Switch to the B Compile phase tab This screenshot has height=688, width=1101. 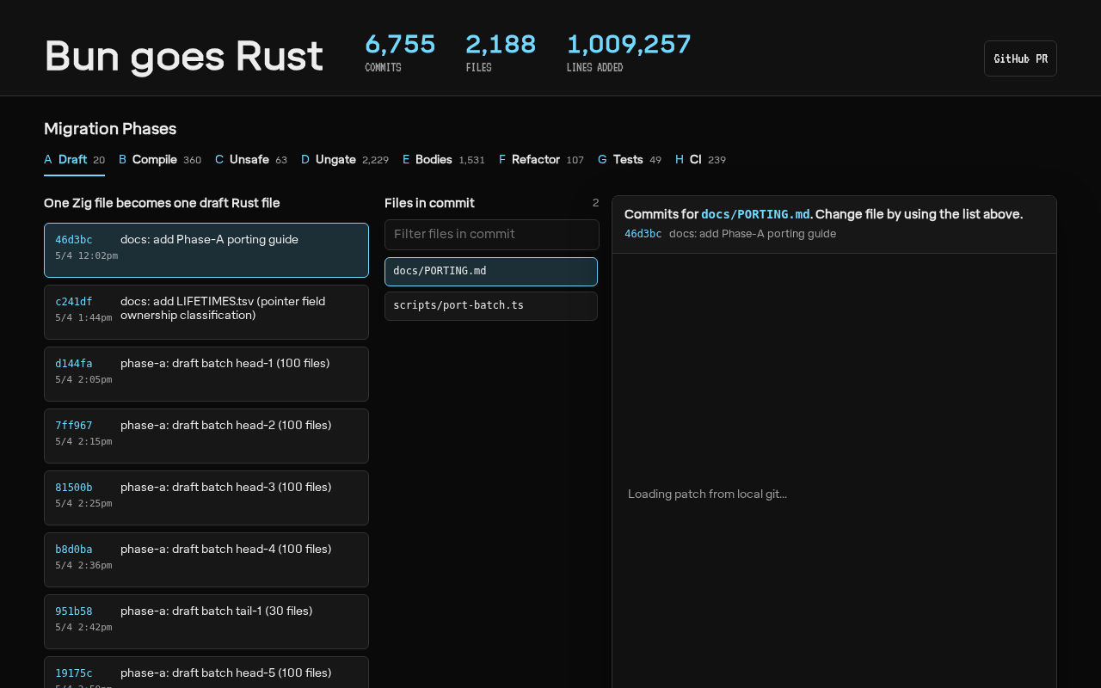pyautogui.click(x=160, y=160)
